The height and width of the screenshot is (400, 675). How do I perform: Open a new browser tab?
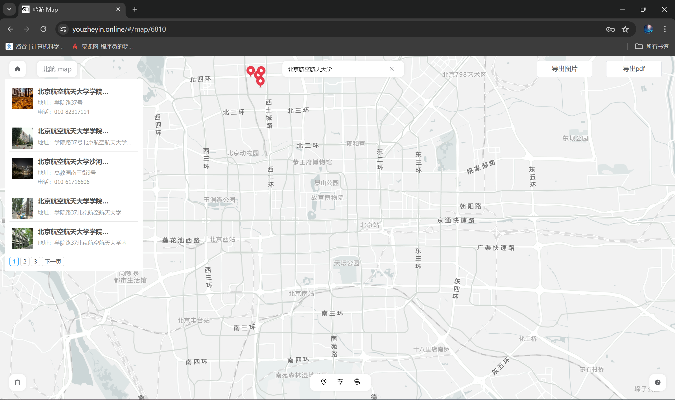[x=135, y=9]
